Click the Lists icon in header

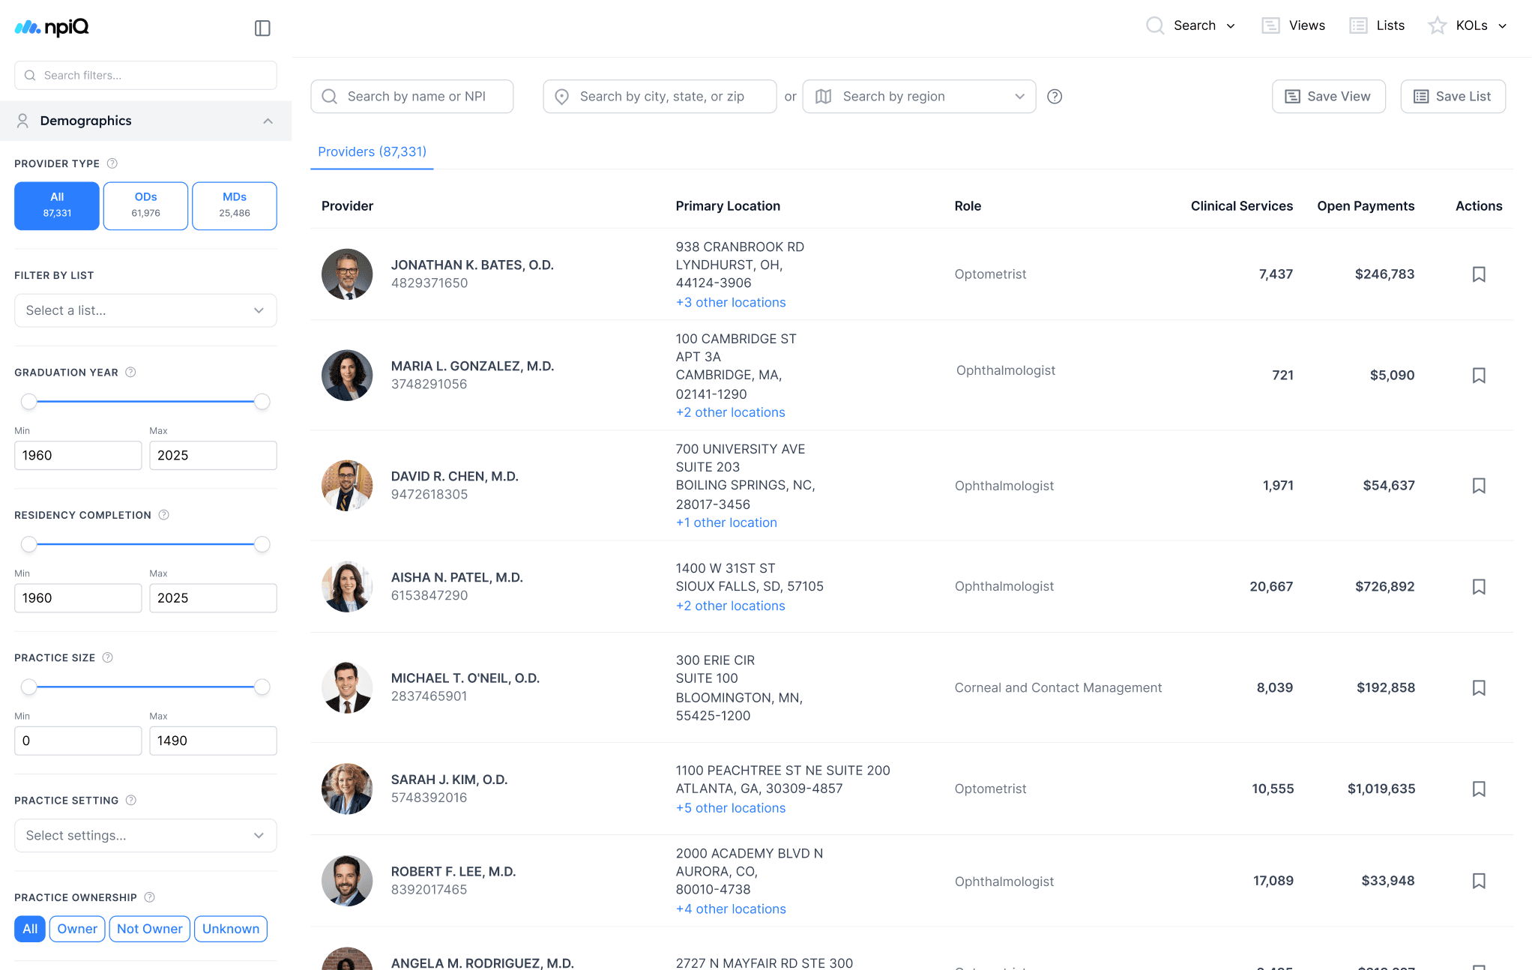(x=1358, y=25)
